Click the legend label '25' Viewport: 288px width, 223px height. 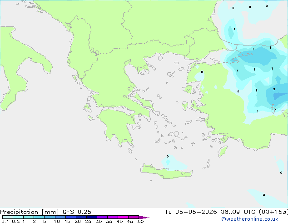click(88, 221)
